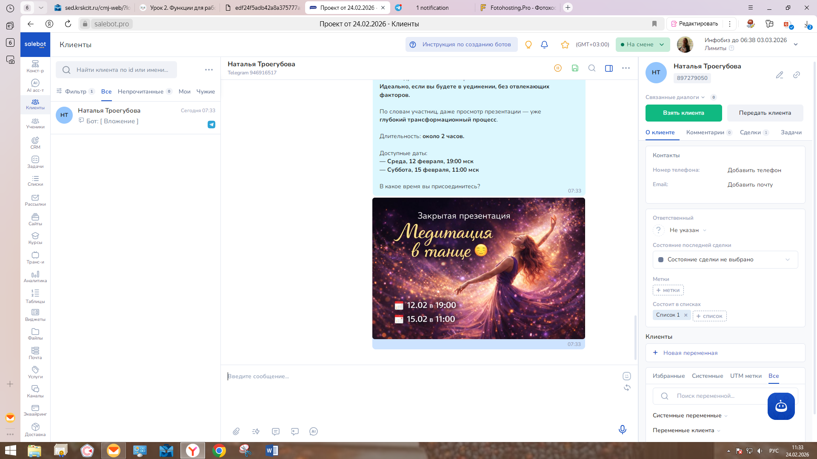Click the notifications bell icon
The height and width of the screenshot is (459, 817).
[x=544, y=45]
